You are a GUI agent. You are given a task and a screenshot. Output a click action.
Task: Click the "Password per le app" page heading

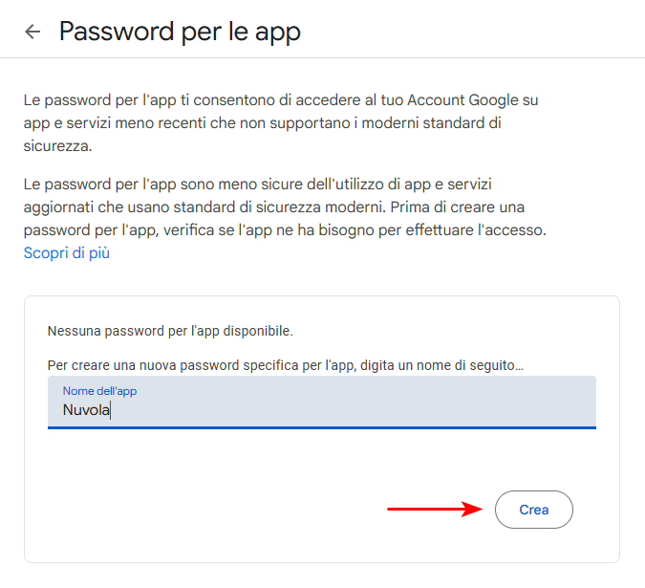[180, 32]
